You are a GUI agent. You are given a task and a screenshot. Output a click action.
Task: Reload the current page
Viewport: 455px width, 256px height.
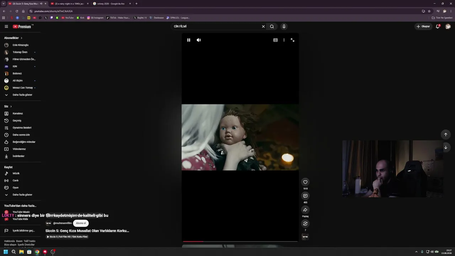click(17, 11)
